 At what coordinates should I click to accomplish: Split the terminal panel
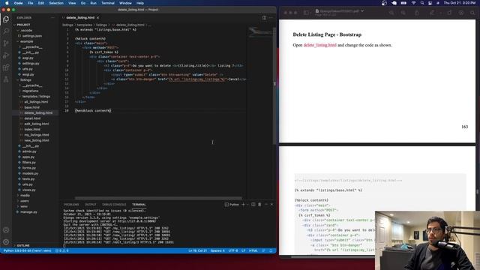(253, 205)
